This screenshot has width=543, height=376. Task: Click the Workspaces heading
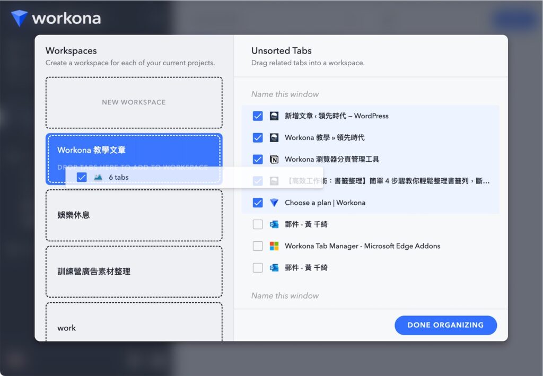tap(71, 50)
